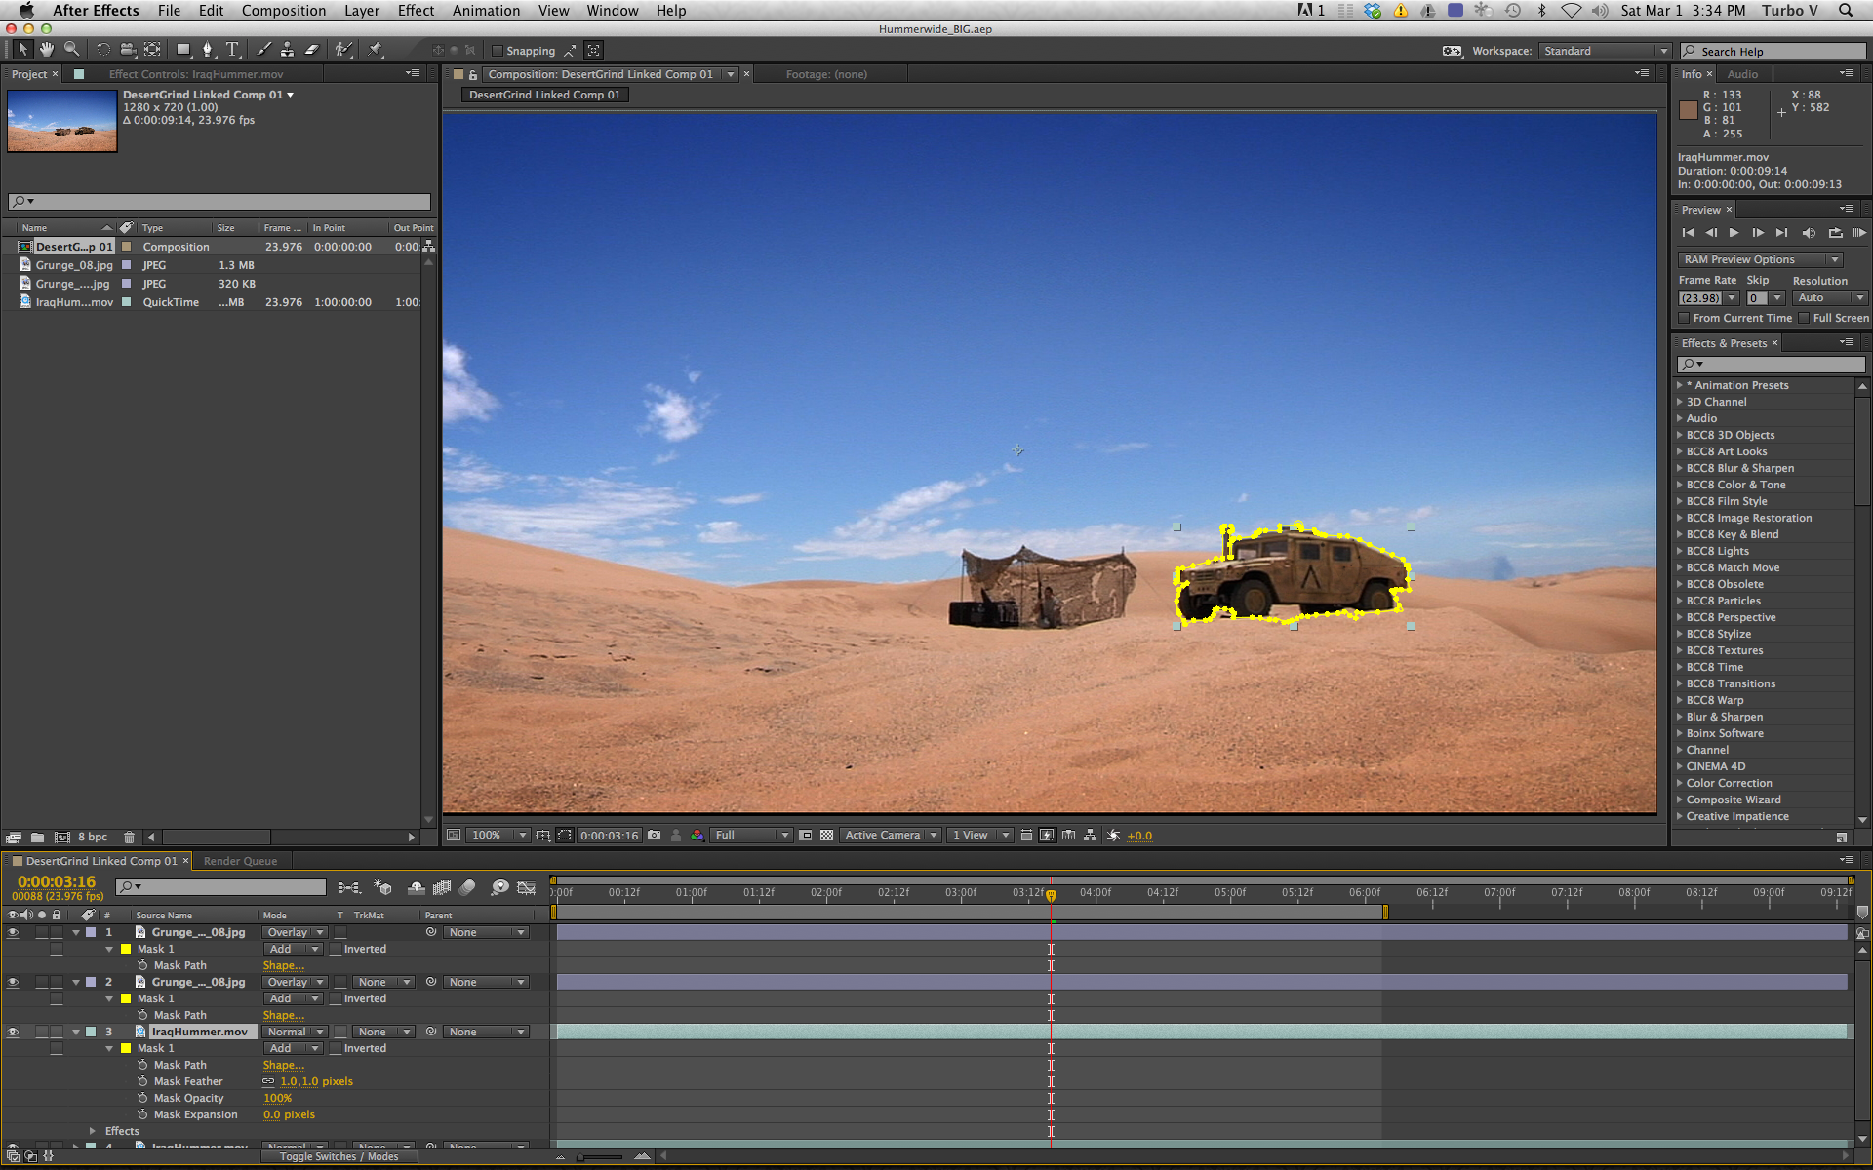
Task: Hide the IraqHummer.mov layer 3 eye
Action: [13, 1033]
